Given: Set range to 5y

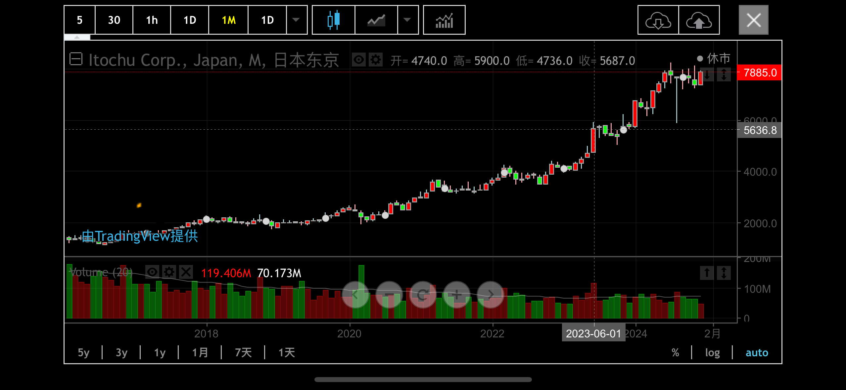Looking at the screenshot, I should (x=83, y=353).
